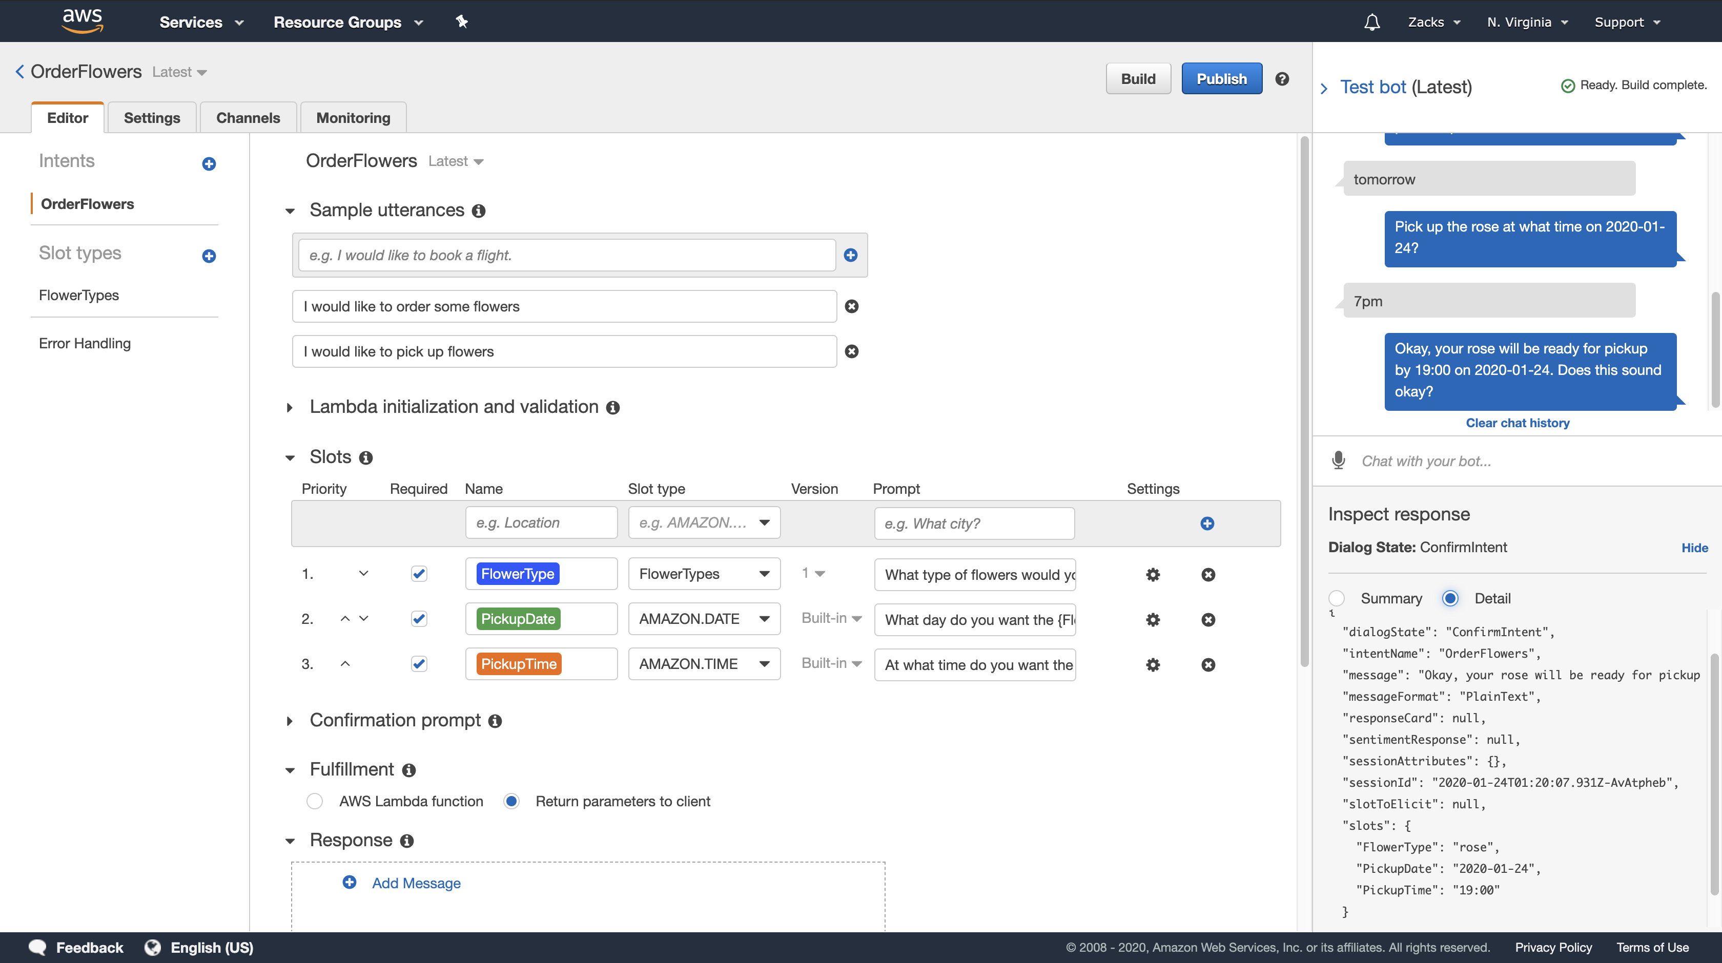
Task: Select AWS Lambda function fulfillment option
Action: 315,801
